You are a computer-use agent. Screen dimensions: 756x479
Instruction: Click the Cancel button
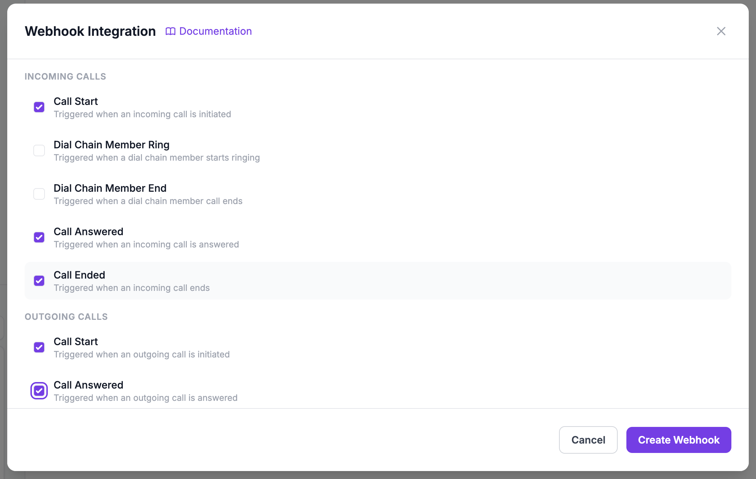(x=588, y=440)
